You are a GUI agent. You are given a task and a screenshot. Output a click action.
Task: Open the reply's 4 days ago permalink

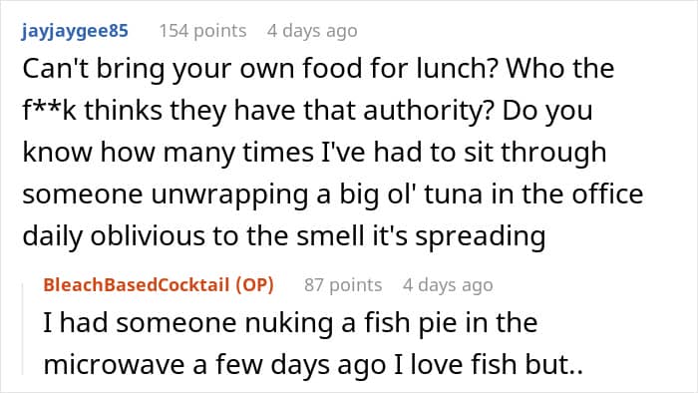point(448,285)
